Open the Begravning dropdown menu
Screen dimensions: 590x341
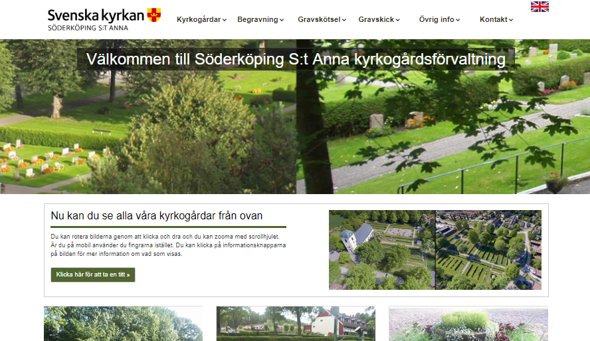[260, 19]
